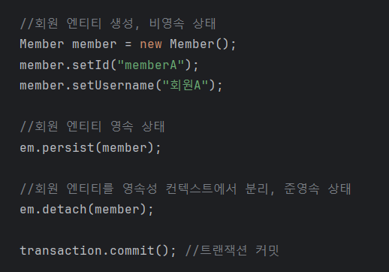Click the 'member' variable in declaration
This screenshot has height=272, width=389.
click(x=95, y=44)
